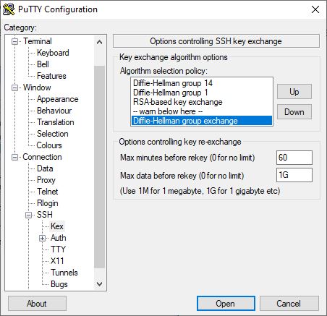Viewport: 327px width, 316px height.
Task: Close the PuTTY Configuration window
Action: [x=315, y=9]
